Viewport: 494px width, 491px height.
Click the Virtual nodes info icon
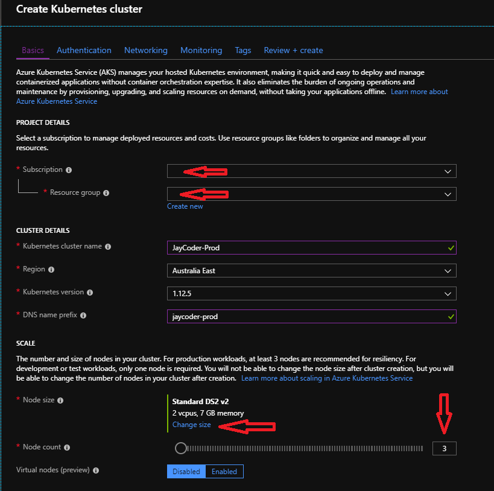(96, 470)
